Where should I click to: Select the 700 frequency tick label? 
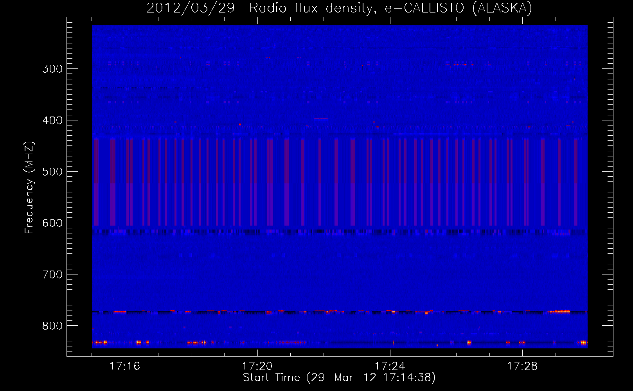52,274
